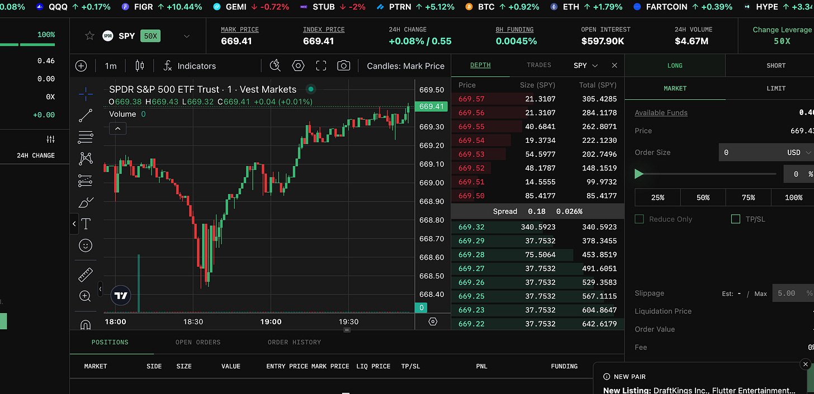814x394 pixels.
Task: Select the LONG tab
Action: [675, 65]
